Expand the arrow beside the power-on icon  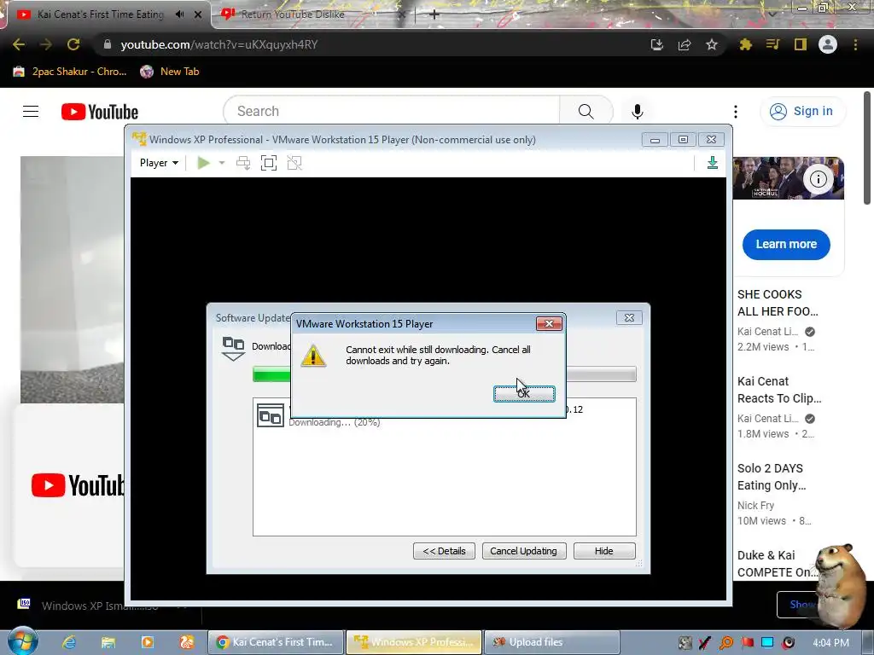[222, 163]
